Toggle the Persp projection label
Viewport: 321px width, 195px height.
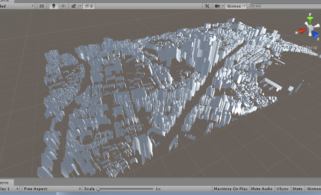click(x=311, y=47)
